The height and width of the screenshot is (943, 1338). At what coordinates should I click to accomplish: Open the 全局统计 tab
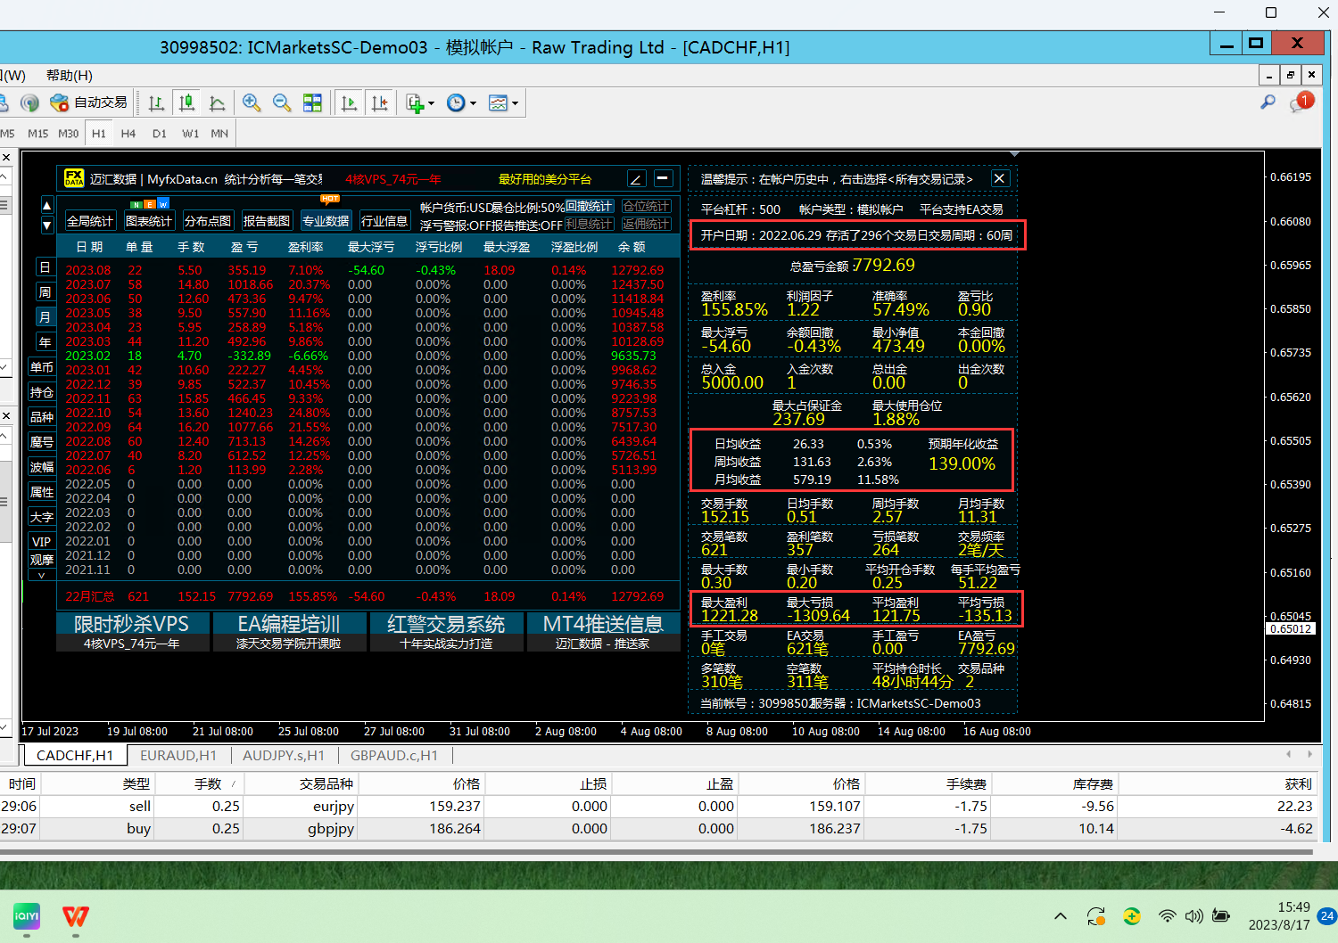[x=90, y=221]
